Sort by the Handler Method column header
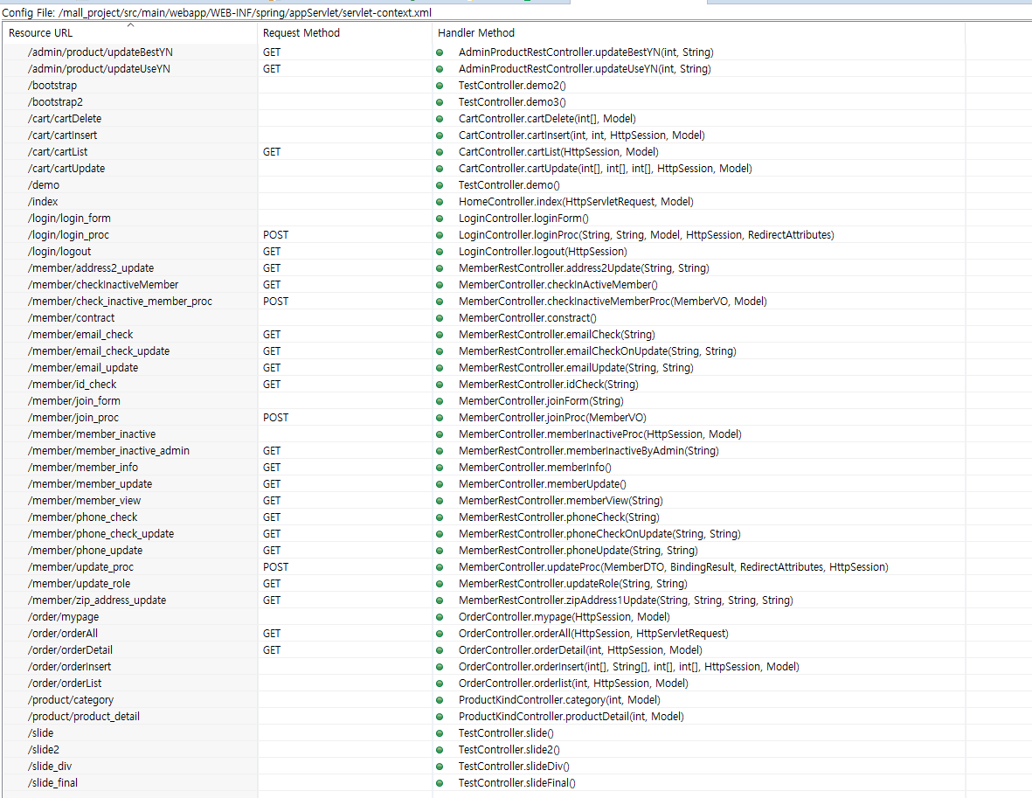 click(476, 33)
